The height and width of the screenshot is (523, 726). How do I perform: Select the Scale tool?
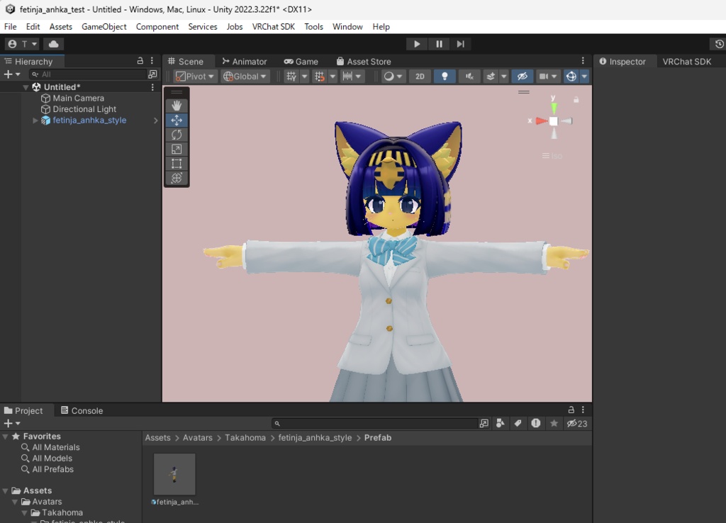tap(177, 149)
